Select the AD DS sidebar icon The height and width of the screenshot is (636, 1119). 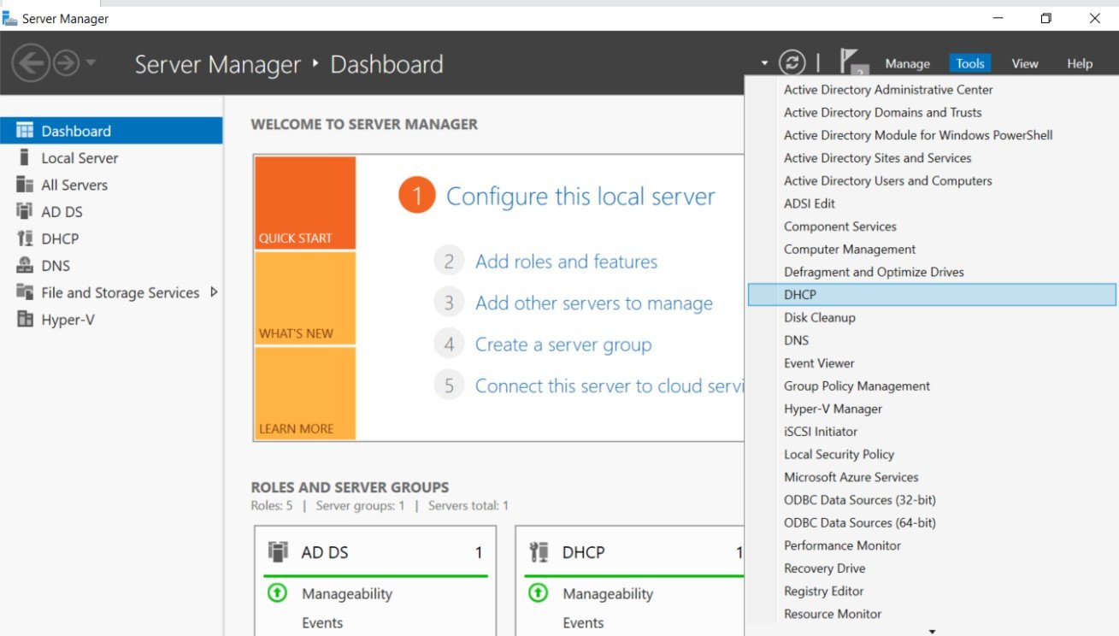pos(25,211)
